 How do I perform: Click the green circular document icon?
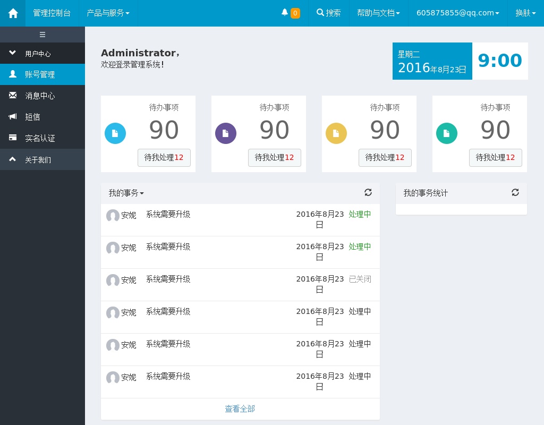coord(447,133)
